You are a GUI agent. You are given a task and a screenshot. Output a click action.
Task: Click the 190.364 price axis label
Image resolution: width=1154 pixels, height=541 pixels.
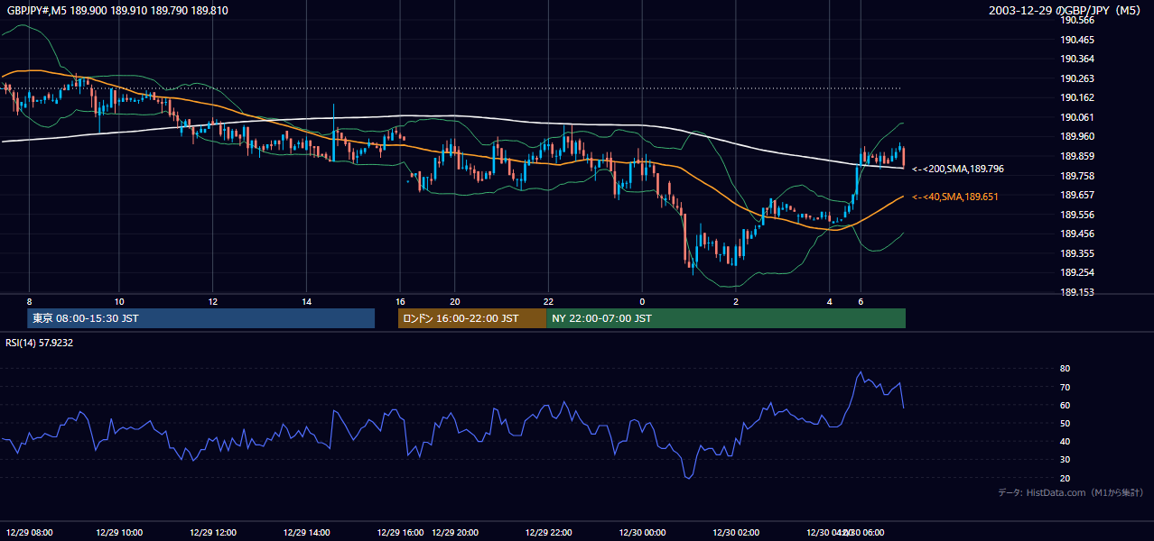click(1077, 59)
